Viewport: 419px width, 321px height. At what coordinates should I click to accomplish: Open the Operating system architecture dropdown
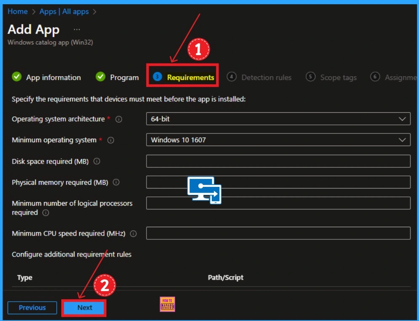tap(278, 119)
